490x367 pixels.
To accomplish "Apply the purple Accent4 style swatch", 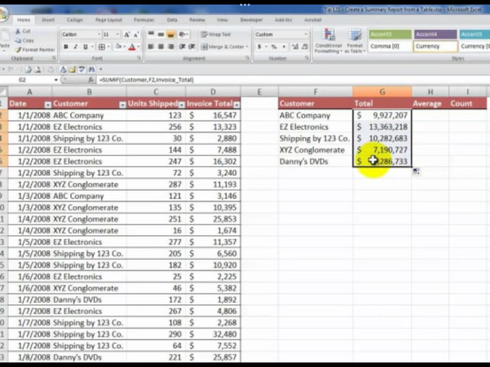I will pyautogui.click(x=435, y=34).
